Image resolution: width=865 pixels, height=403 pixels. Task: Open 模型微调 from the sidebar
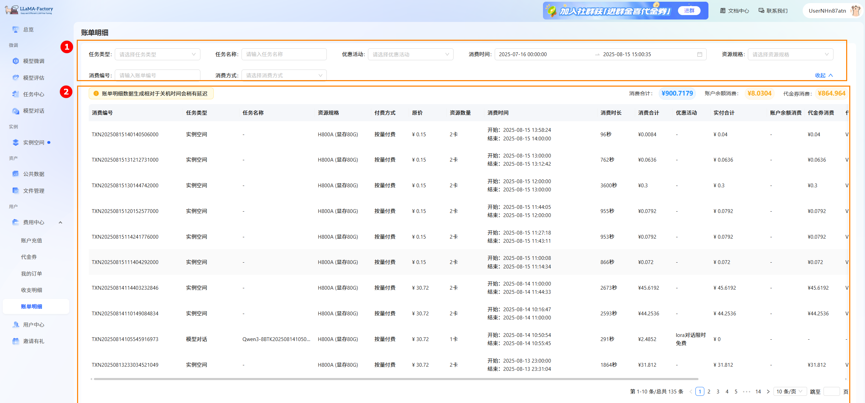[33, 61]
